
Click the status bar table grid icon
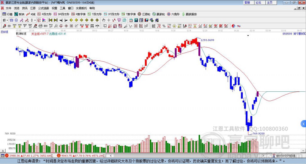point(2,156)
